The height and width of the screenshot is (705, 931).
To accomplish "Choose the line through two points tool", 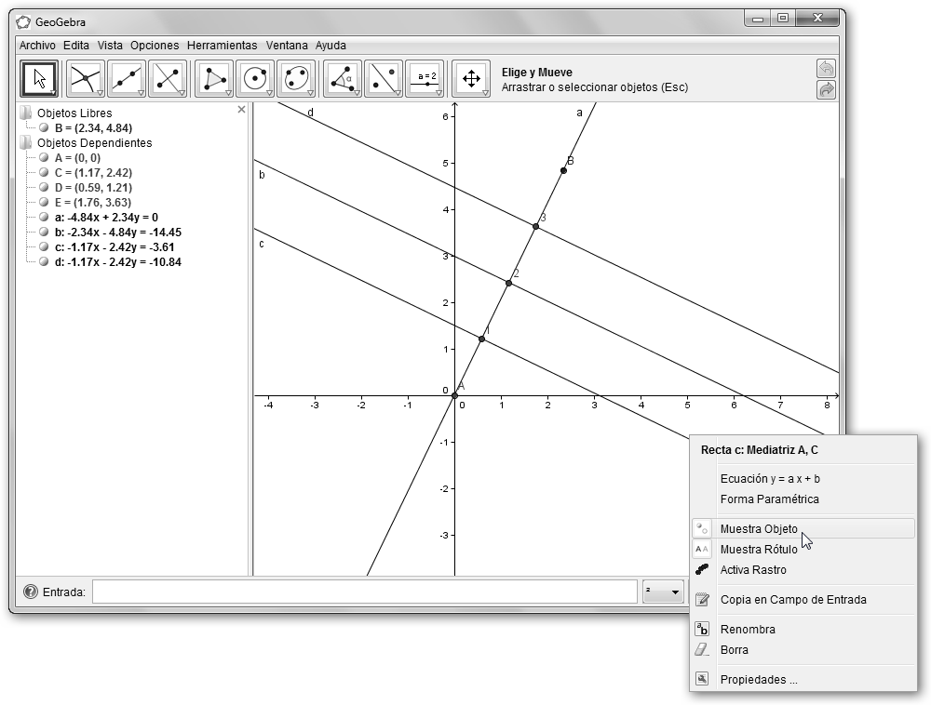I will click(126, 79).
